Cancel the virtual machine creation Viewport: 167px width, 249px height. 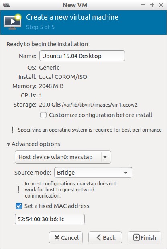point(66,238)
